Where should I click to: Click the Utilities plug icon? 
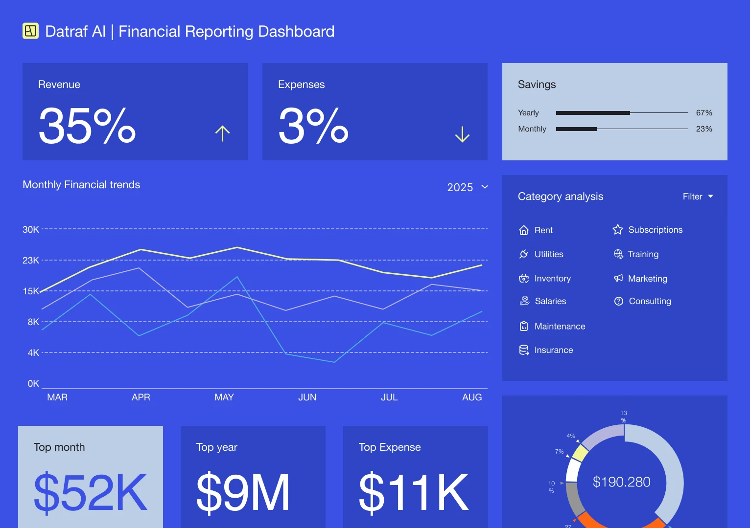524,254
